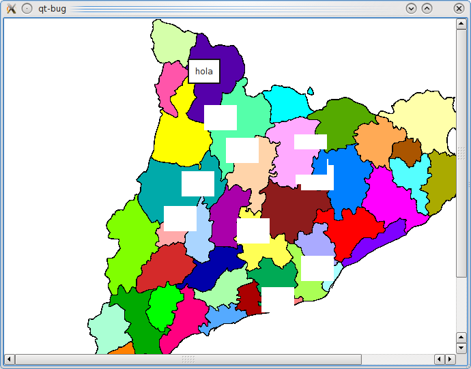Toggle the on-all-desktops pin button
The height and width of the screenshot is (369, 471).
27,8
